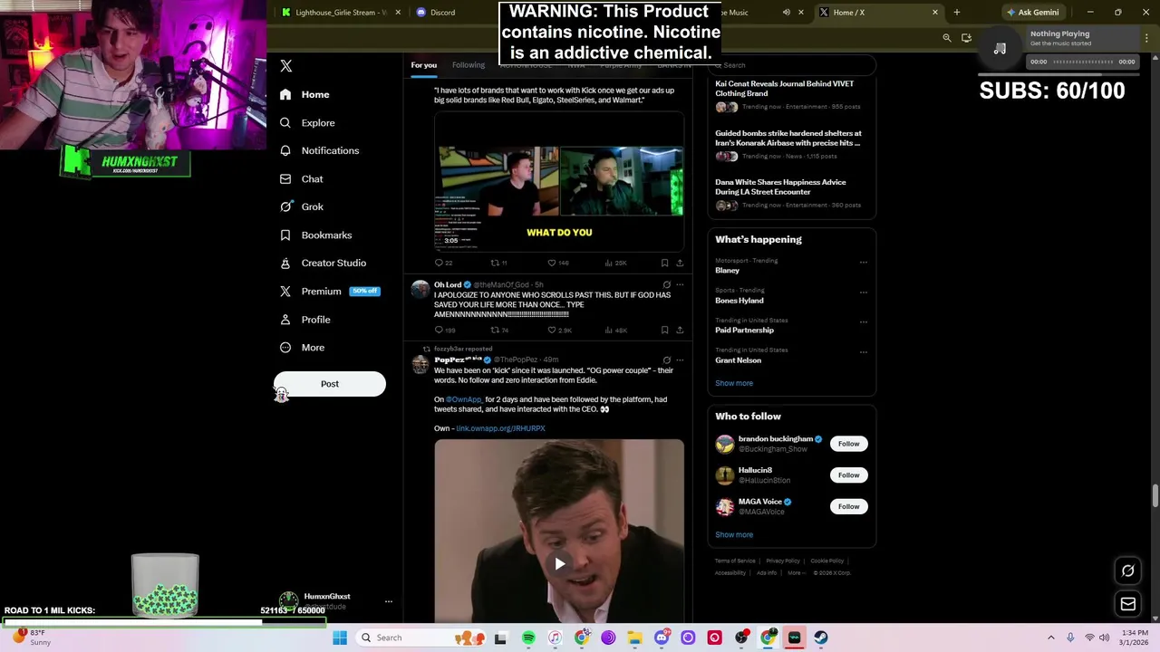Open Spotify from the taskbar
Image resolution: width=1160 pixels, height=652 pixels.
tap(528, 638)
